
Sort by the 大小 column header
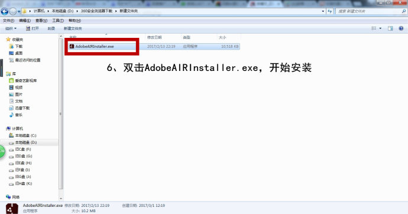click(222, 37)
